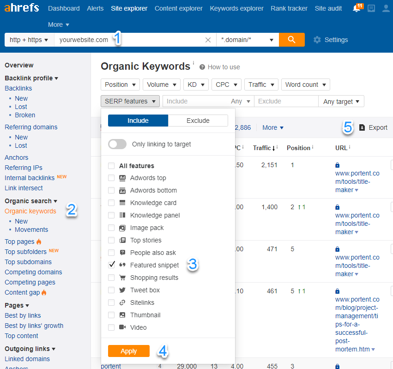This screenshot has height=369, width=393.
Task: Open the Any target dropdown
Action: coord(341,102)
